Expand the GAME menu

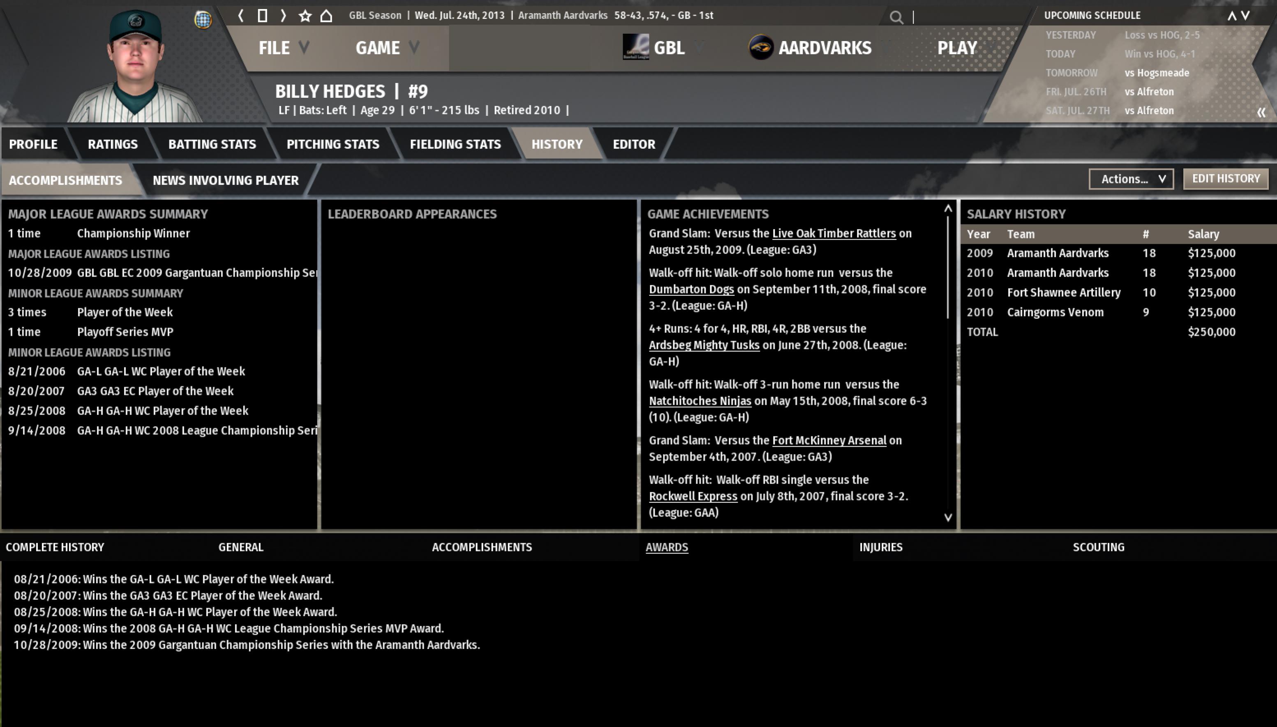click(x=386, y=48)
